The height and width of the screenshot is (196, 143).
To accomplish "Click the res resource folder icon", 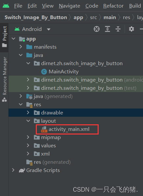I will [30, 105].
